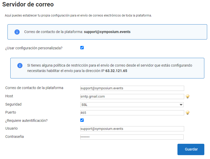Click the info icon beside the platform contact email banner
Viewport: 210px width, 159px height.
pyautogui.click(x=17, y=32)
